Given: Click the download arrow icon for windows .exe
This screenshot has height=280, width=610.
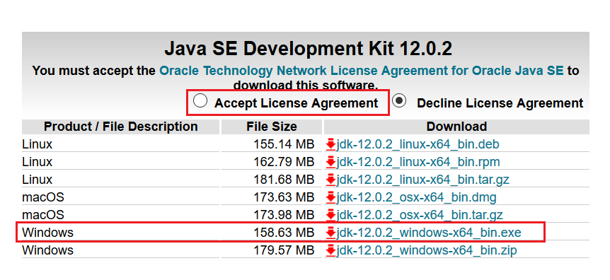Looking at the screenshot, I should coord(330,233).
